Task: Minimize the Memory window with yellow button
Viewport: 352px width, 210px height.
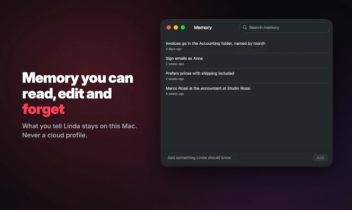Action: (x=176, y=27)
